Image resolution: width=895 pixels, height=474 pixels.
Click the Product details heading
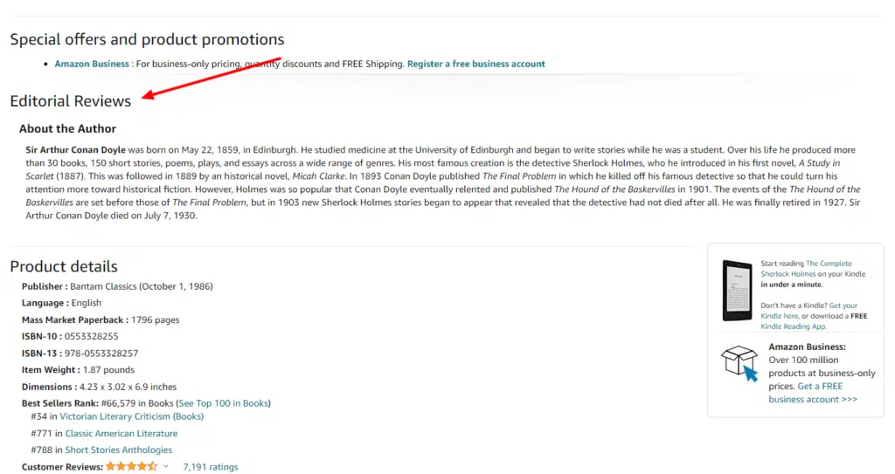point(63,266)
